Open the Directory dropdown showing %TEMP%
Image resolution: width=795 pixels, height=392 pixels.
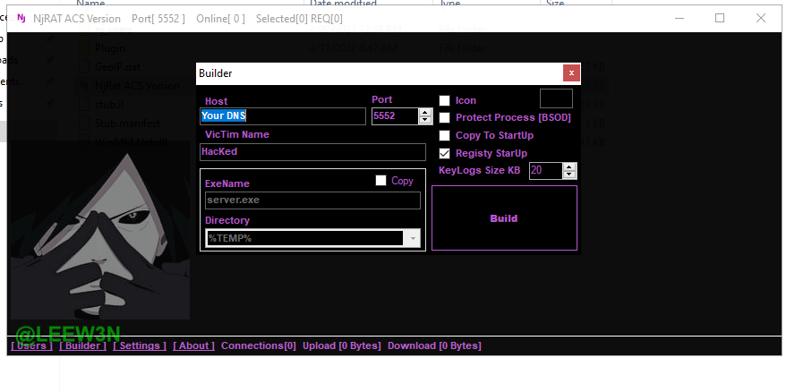[412, 238]
